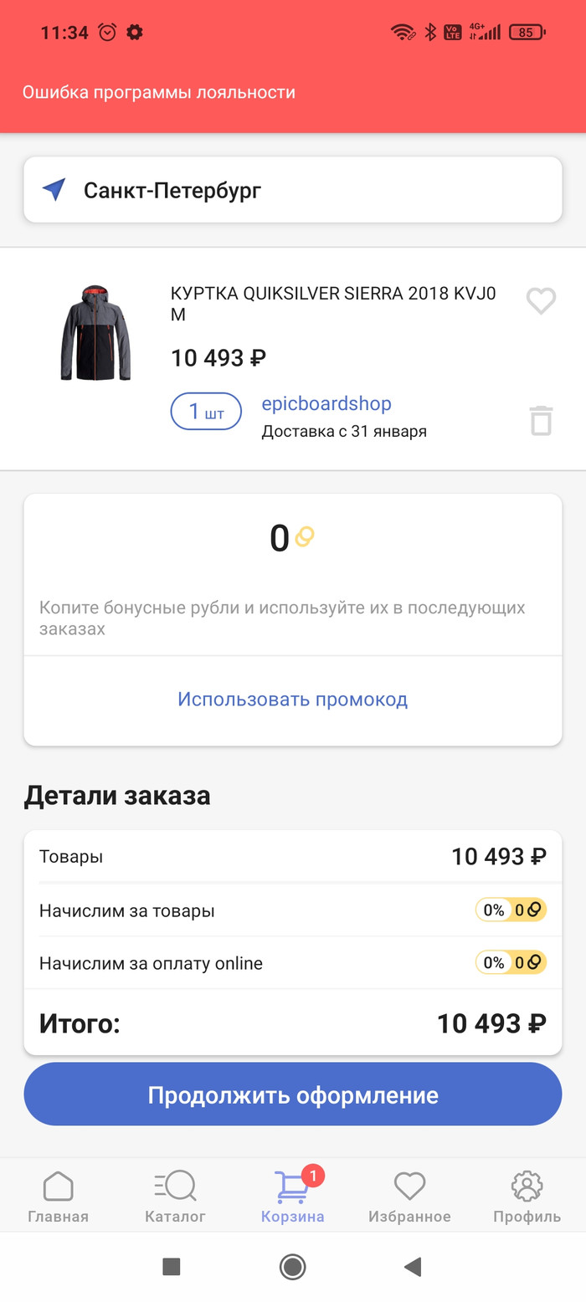
Task: Switch to the Избранное tab
Action: click(409, 1197)
